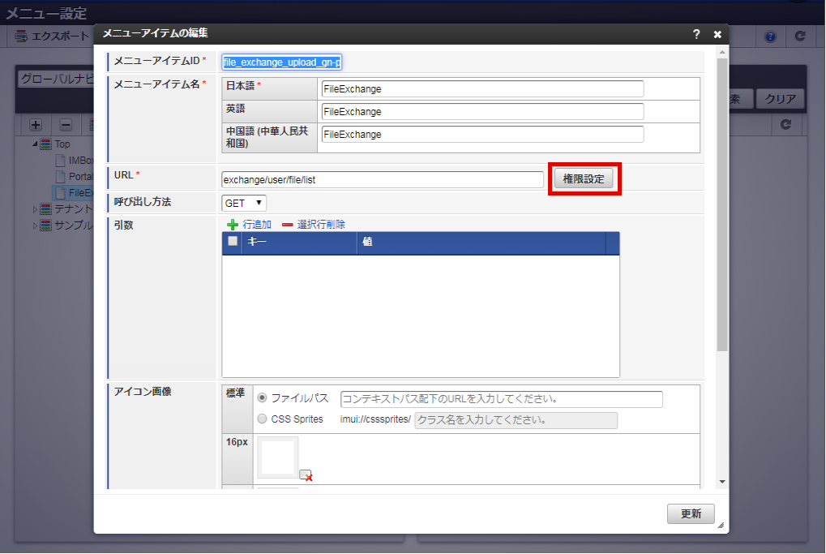Select the Portal tree item label
The width and height of the screenshot is (826, 554).
point(80,177)
